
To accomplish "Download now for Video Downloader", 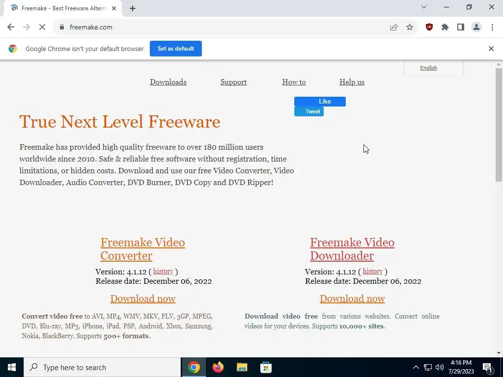I will point(352,298).
